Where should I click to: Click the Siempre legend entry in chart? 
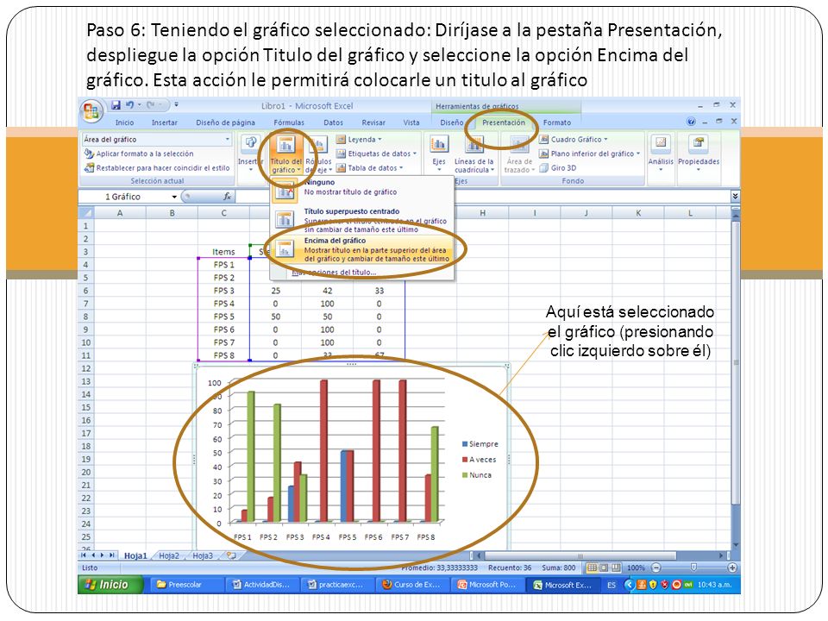pyautogui.click(x=480, y=444)
